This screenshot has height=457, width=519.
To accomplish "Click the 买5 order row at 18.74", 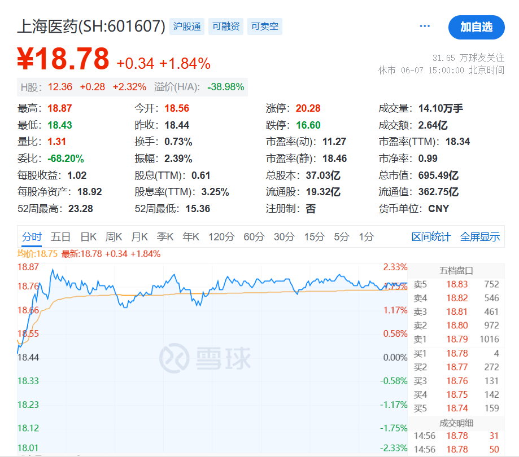I will pyautogui.click(x=456, y=408).
